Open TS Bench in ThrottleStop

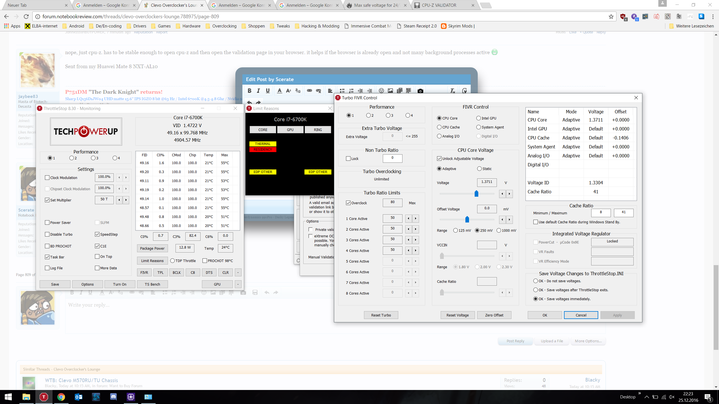coord(152,284)
